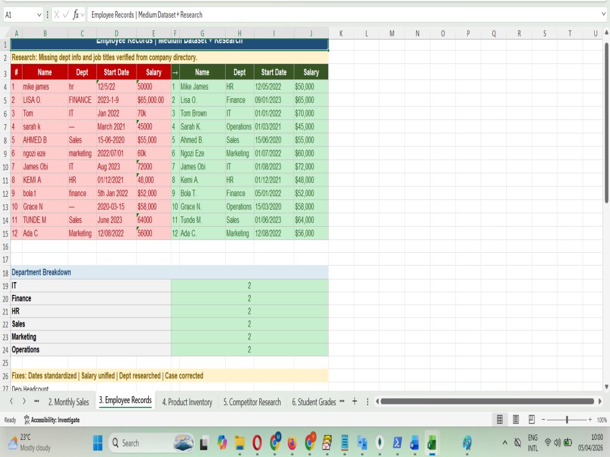The width and height of the screenshot is (610, 457).
Task: Add a new sheet with plus button
Action: pyautogui.click(x=354, y=402)
